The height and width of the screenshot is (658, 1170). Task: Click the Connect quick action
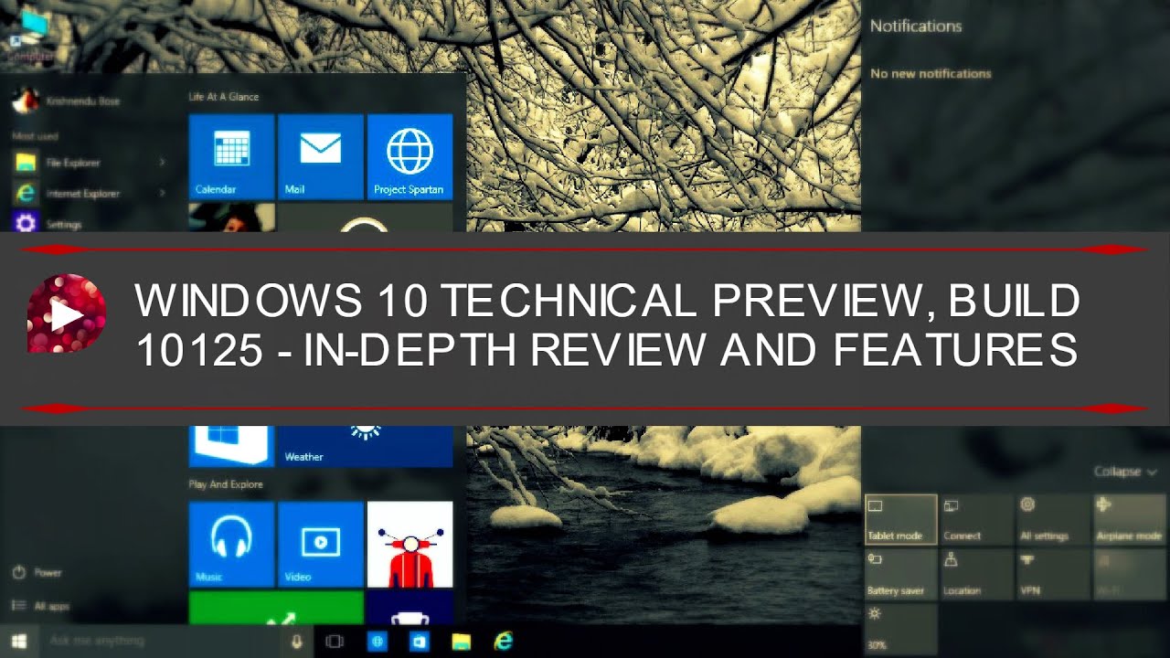point(977,519)
